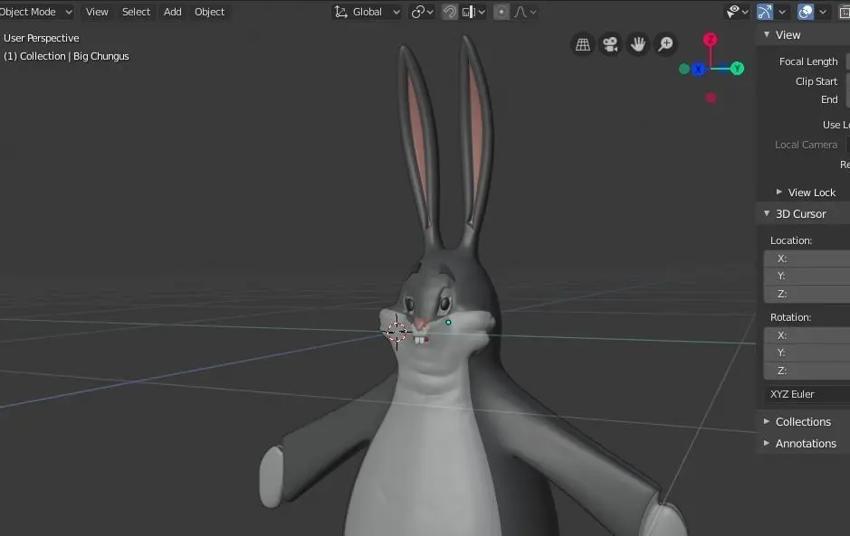Click the teal origin dot on the face
This screenshot has width=850, height=536.
448,322
